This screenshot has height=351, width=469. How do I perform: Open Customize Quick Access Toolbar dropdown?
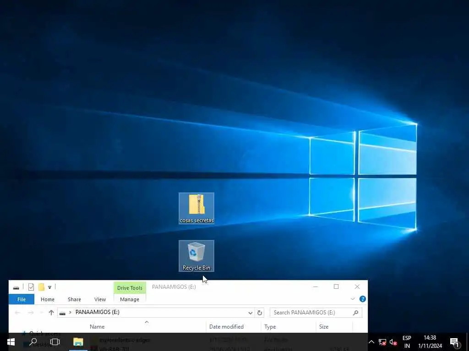pos(49,287)
